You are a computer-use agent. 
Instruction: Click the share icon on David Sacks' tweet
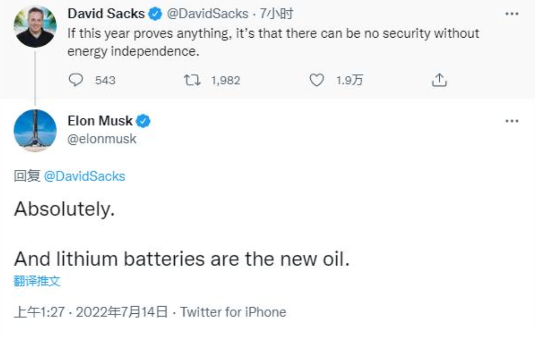pyautogui.click(x=439, y=80)
